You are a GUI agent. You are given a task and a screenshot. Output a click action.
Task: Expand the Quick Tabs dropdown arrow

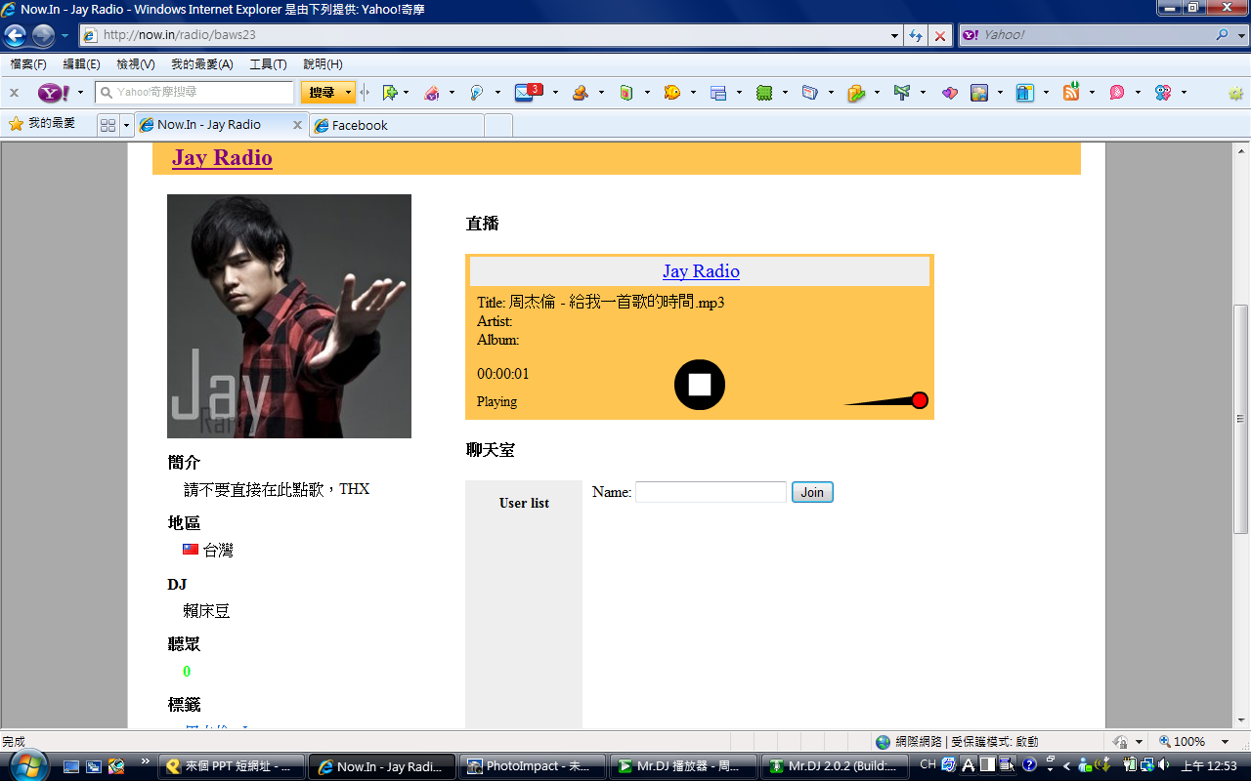pyautogui.click(x=126, y=125)
